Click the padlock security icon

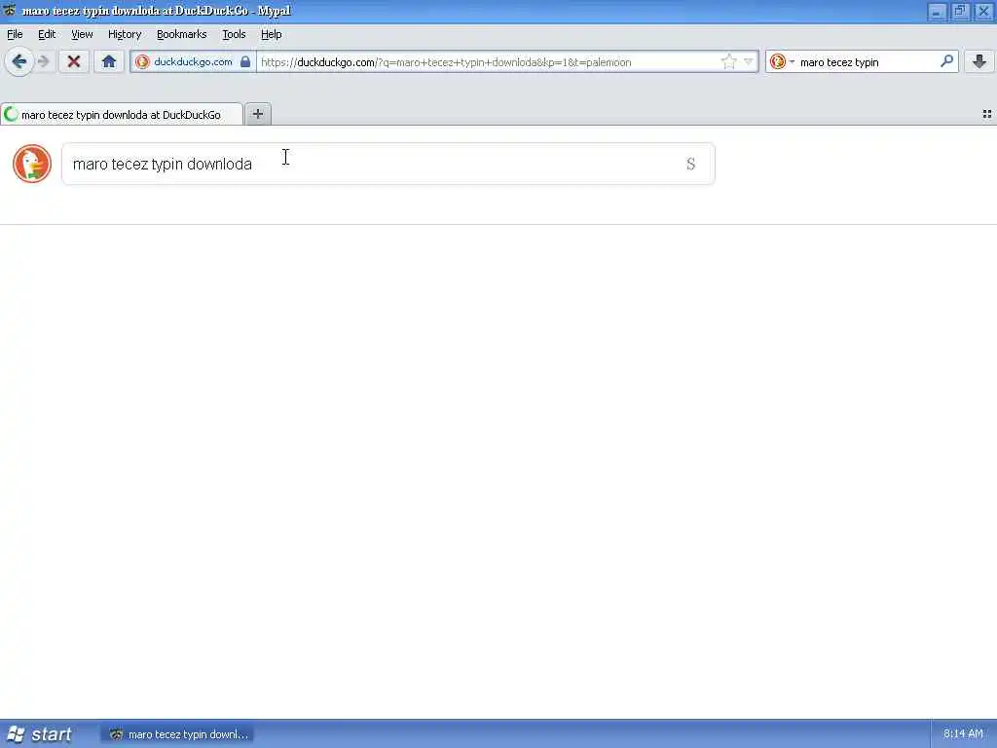point(245,61)
